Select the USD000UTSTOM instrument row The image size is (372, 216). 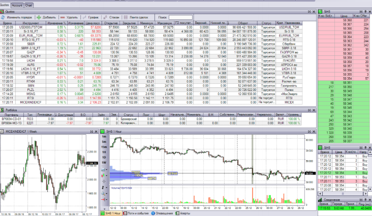click(x=151, y=27)
